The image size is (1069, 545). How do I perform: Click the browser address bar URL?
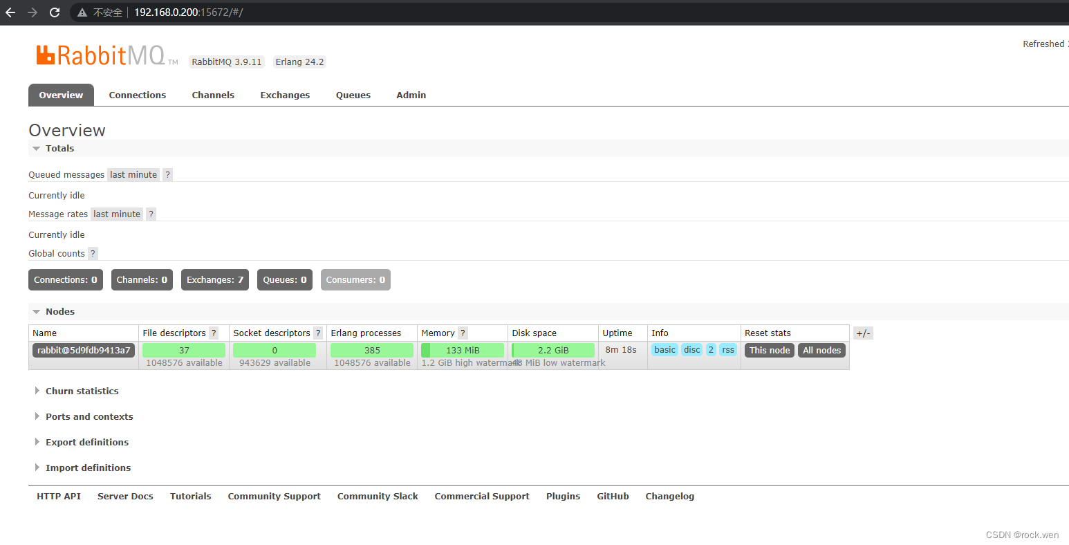189,12
